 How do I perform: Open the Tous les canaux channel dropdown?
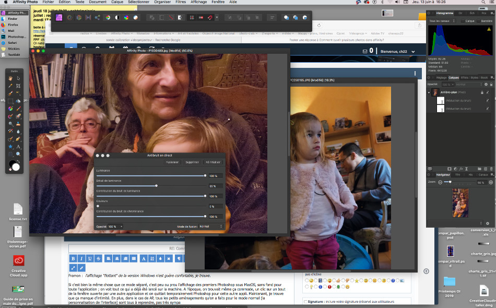click(x=442, y=21)
